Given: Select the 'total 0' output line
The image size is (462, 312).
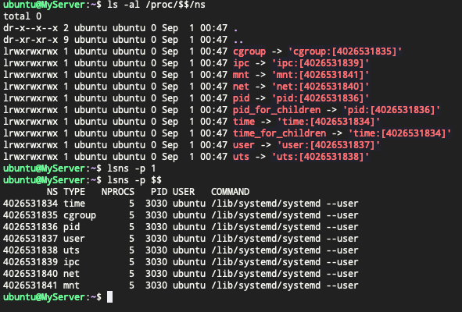Looking at the screenshot, I should click(x=23, y=16).
